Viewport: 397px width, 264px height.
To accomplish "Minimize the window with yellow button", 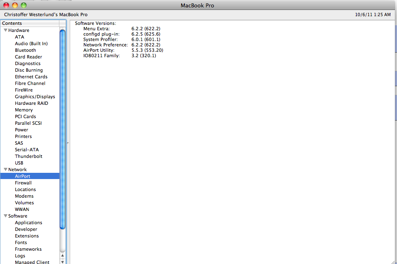I will 15,5.
